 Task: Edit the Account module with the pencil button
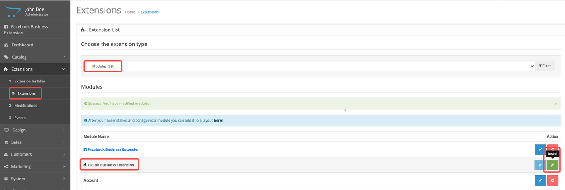540,180
